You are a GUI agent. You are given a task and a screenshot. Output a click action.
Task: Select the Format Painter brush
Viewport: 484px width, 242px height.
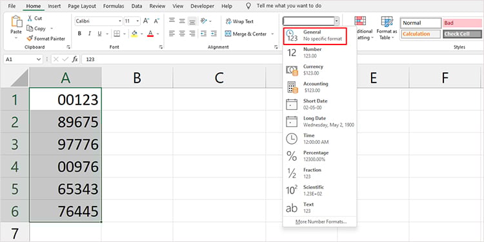pos(30,39)
